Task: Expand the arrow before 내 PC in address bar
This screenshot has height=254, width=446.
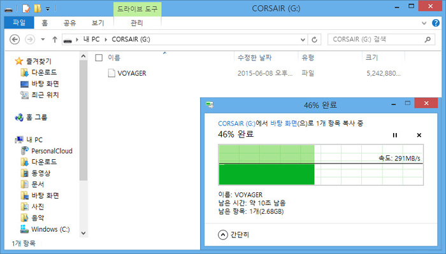Action: [77, 39]
